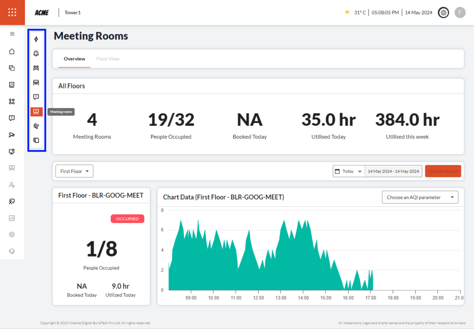Open the Today date range dropdown
Image resolution: width=474 pixels, height=329 pixels.
[x=349, y=171]
